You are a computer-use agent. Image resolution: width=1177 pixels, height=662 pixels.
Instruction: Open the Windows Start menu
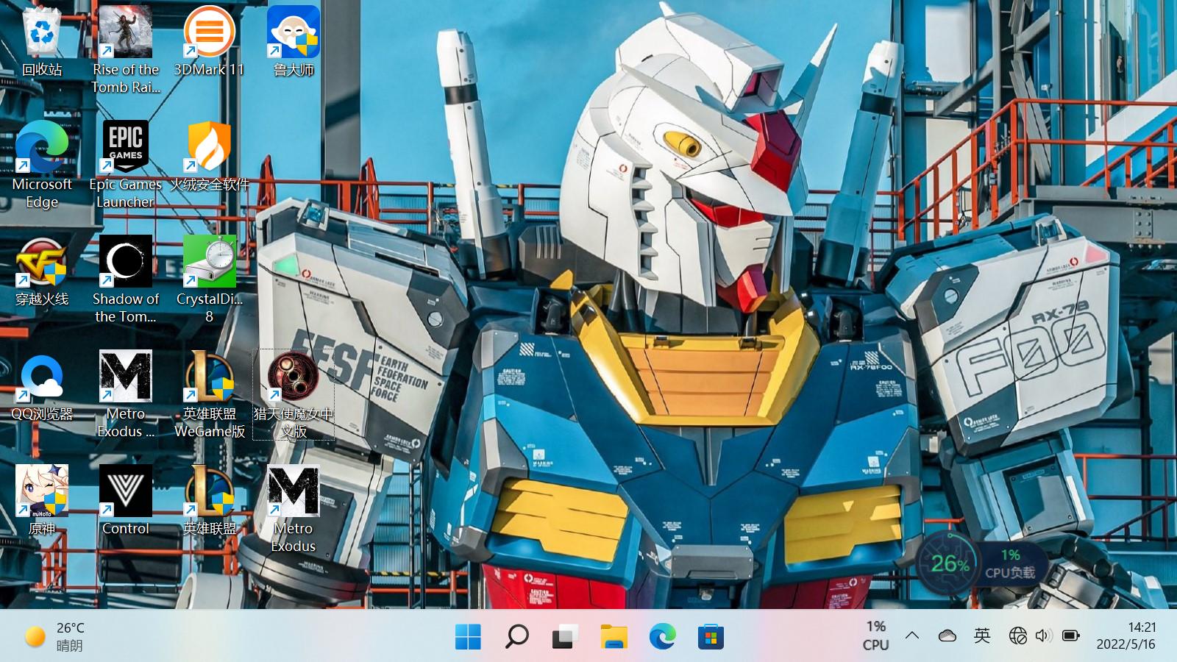point(468,636)
